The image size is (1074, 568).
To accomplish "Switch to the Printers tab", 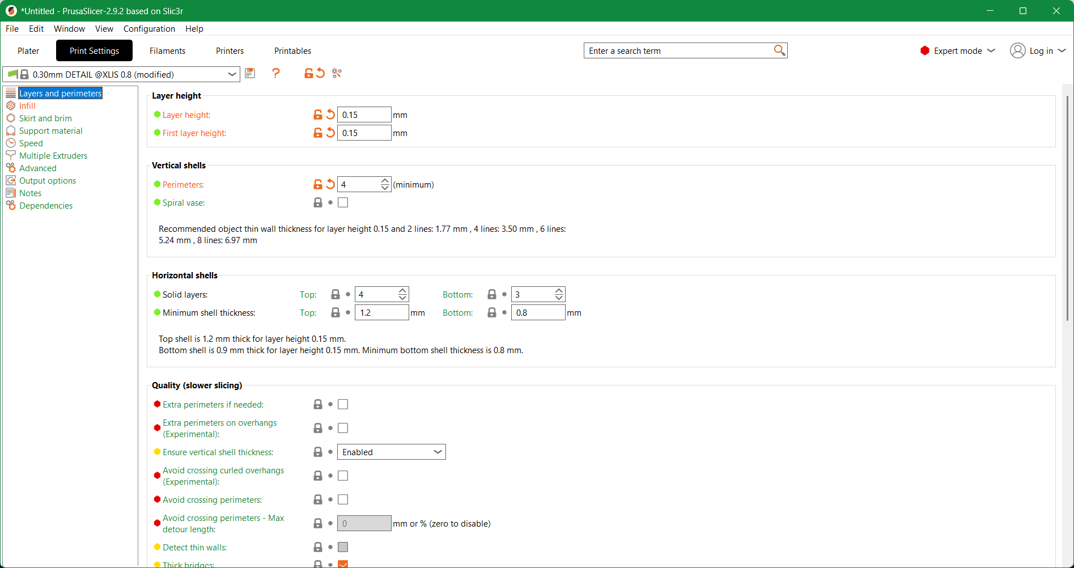I will tap(230, 50).
